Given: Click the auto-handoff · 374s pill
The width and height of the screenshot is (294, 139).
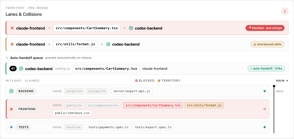Looking at the screenshot, I should [266, 68].
